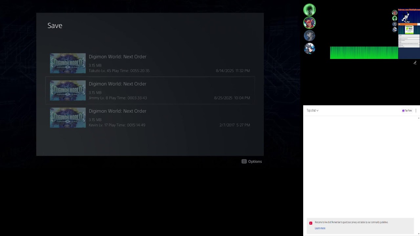Click the large blue-armored character avatar
This screenshot has width=420, height=236.
(309, 49)
